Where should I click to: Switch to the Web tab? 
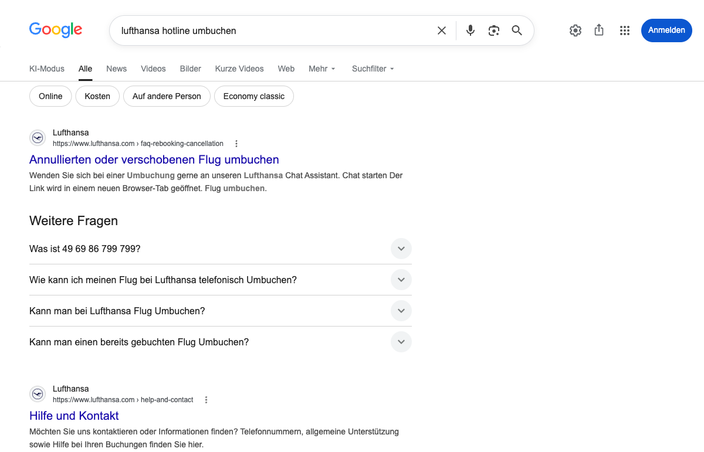(286, 69)
